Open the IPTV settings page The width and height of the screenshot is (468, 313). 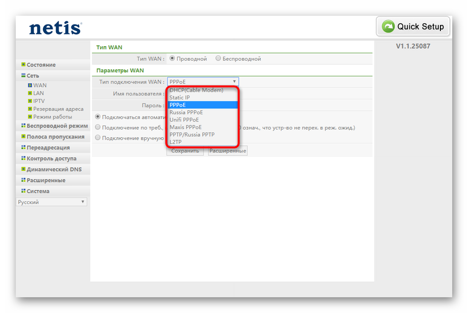click(x=39, y=101)
